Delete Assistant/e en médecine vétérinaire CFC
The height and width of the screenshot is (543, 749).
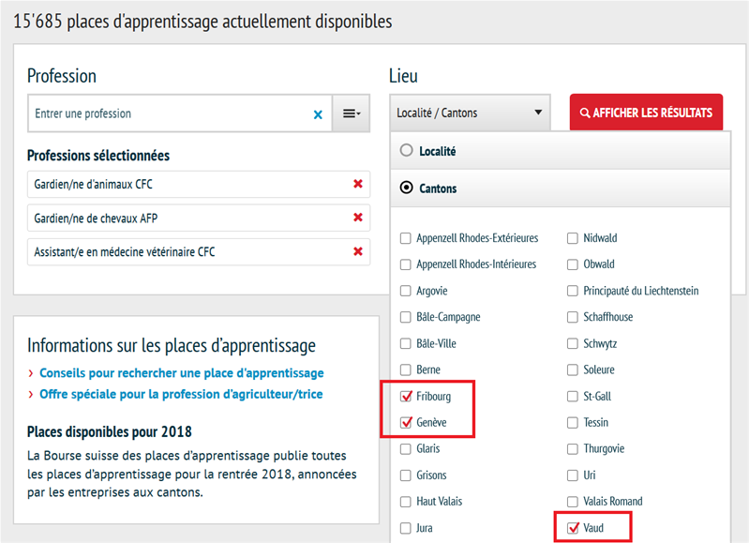click(357, 251)
